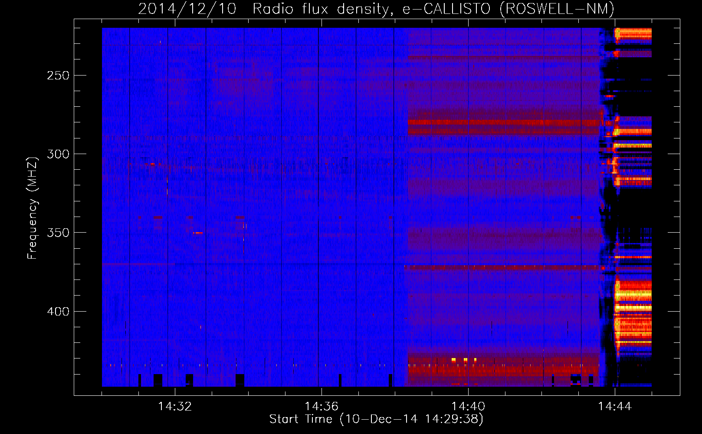The height and width of the screenshot is (434, 702).
Task: Select the '350' frequency axis label
Action: click(x=58, y=233)
